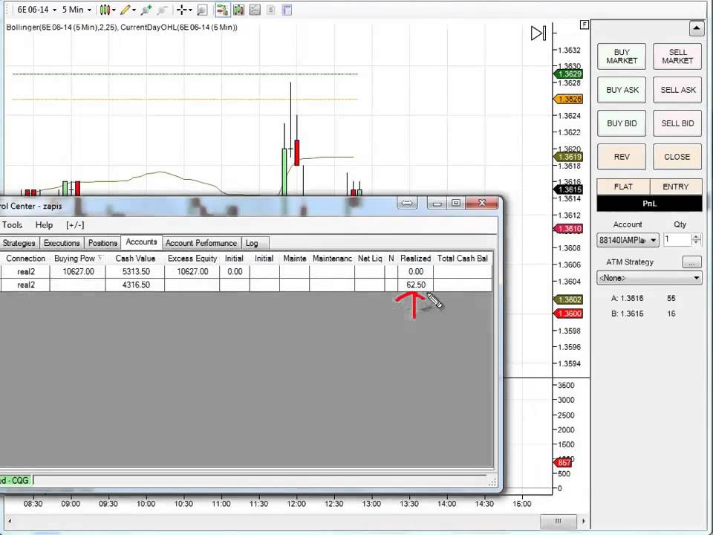Image resolution: width=713 pixels, height=535 pixels.
Task: Click the CLOSE position button
Action: tap(677, 157)
